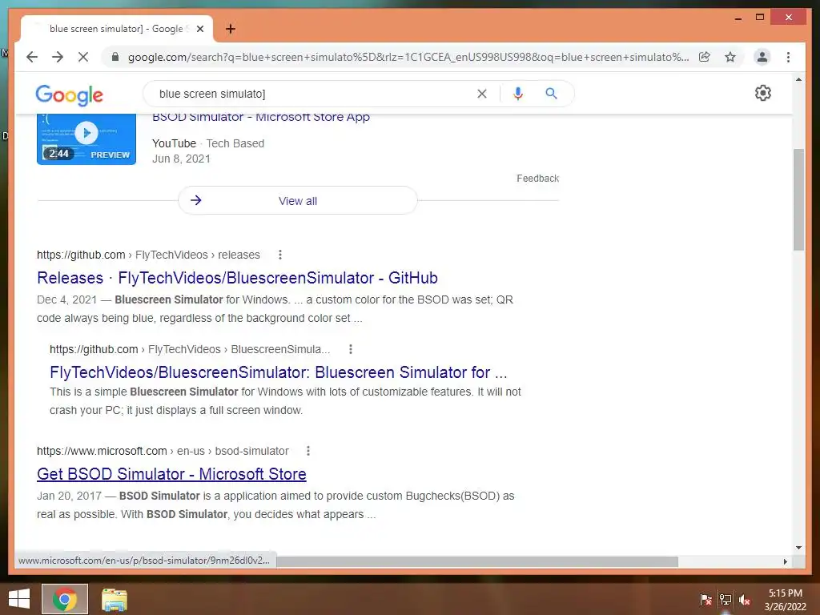Open Google quick settings gear

(x=763, y=93)
